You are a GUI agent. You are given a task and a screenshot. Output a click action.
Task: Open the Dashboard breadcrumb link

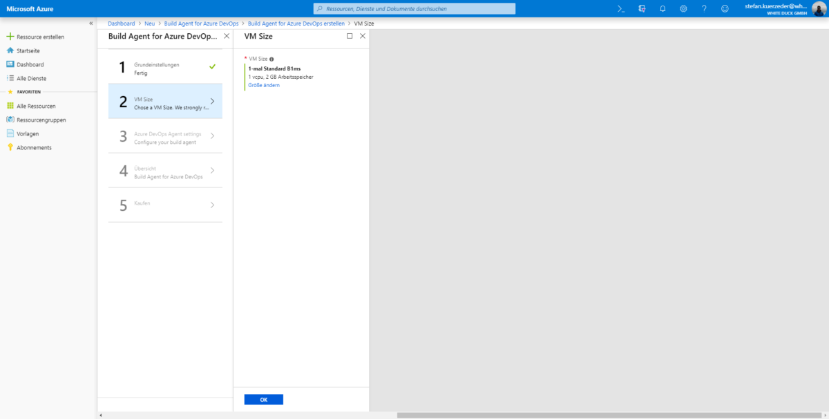point(122,23)
